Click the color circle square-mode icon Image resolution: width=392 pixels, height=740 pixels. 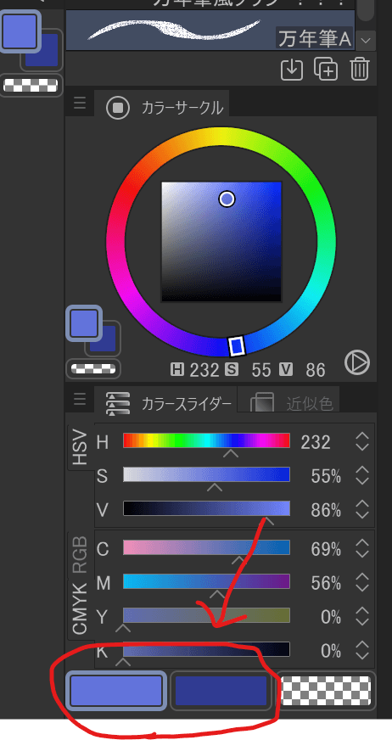pyautogui.click(x=118, y=108)
